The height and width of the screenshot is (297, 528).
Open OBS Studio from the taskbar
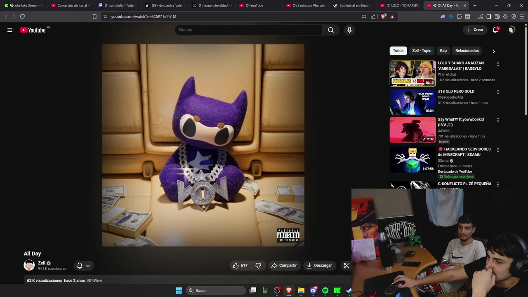pyautogui.click(x=277, y=290)
